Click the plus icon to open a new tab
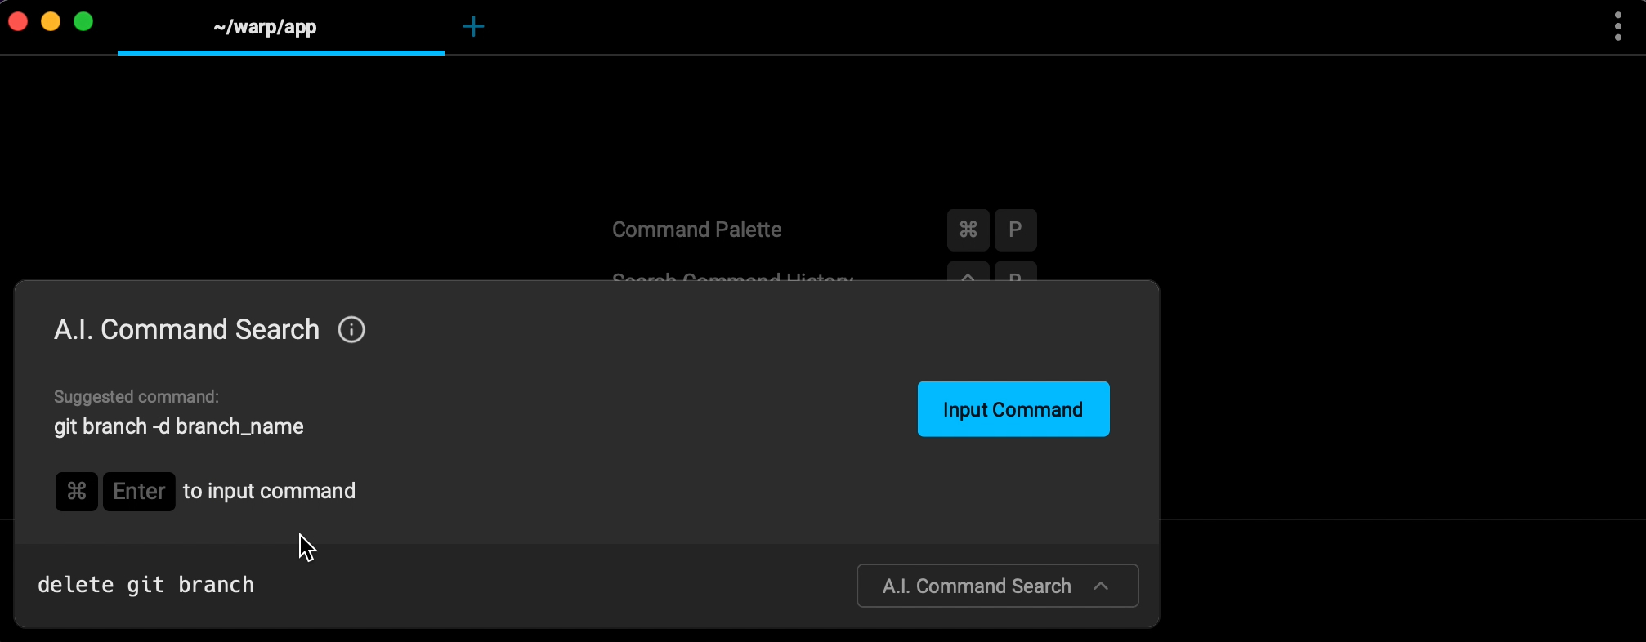The width and height of the screenshot is (1646, 642). (x=473, y=26)
